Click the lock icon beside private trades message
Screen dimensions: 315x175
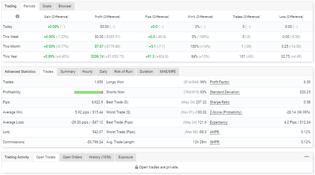[x=136, y=167]
